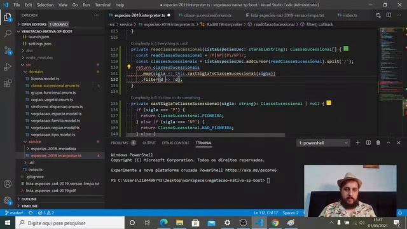Screen dimensions: 407x229
Task: Split the editor to the right
Action: (x=389, y=15)
